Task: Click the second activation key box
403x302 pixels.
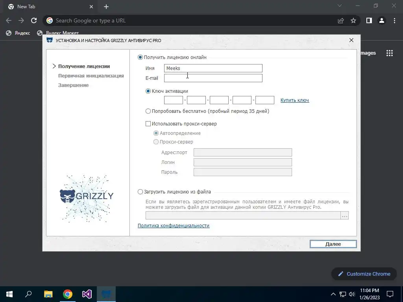Action: click(196, 100)
